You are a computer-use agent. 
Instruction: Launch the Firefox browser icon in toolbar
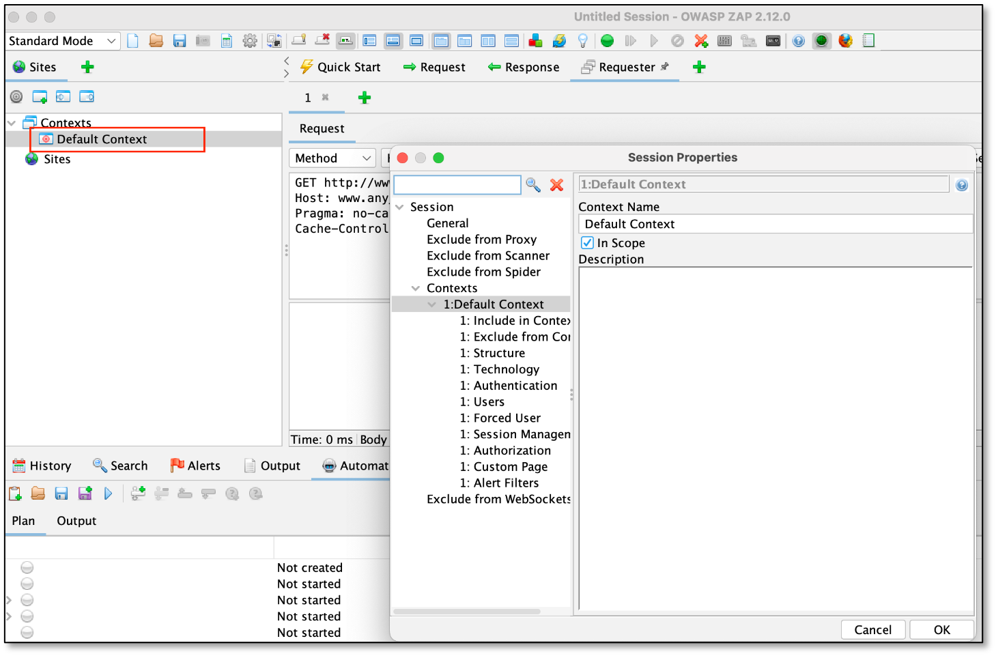[x=845, y=41]
